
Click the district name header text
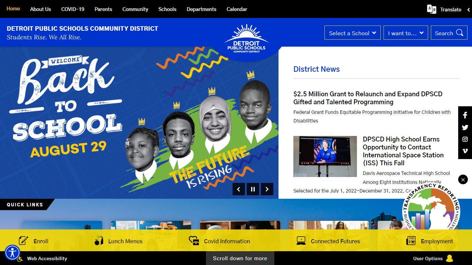pyautogui.click(x=83, y=29)
